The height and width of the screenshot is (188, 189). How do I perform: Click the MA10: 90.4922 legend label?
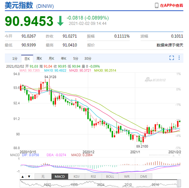click(55, 70)
